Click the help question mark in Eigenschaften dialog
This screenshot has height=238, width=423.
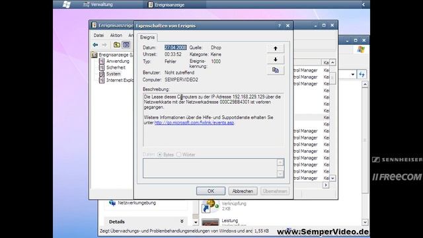tap(279, 26)
